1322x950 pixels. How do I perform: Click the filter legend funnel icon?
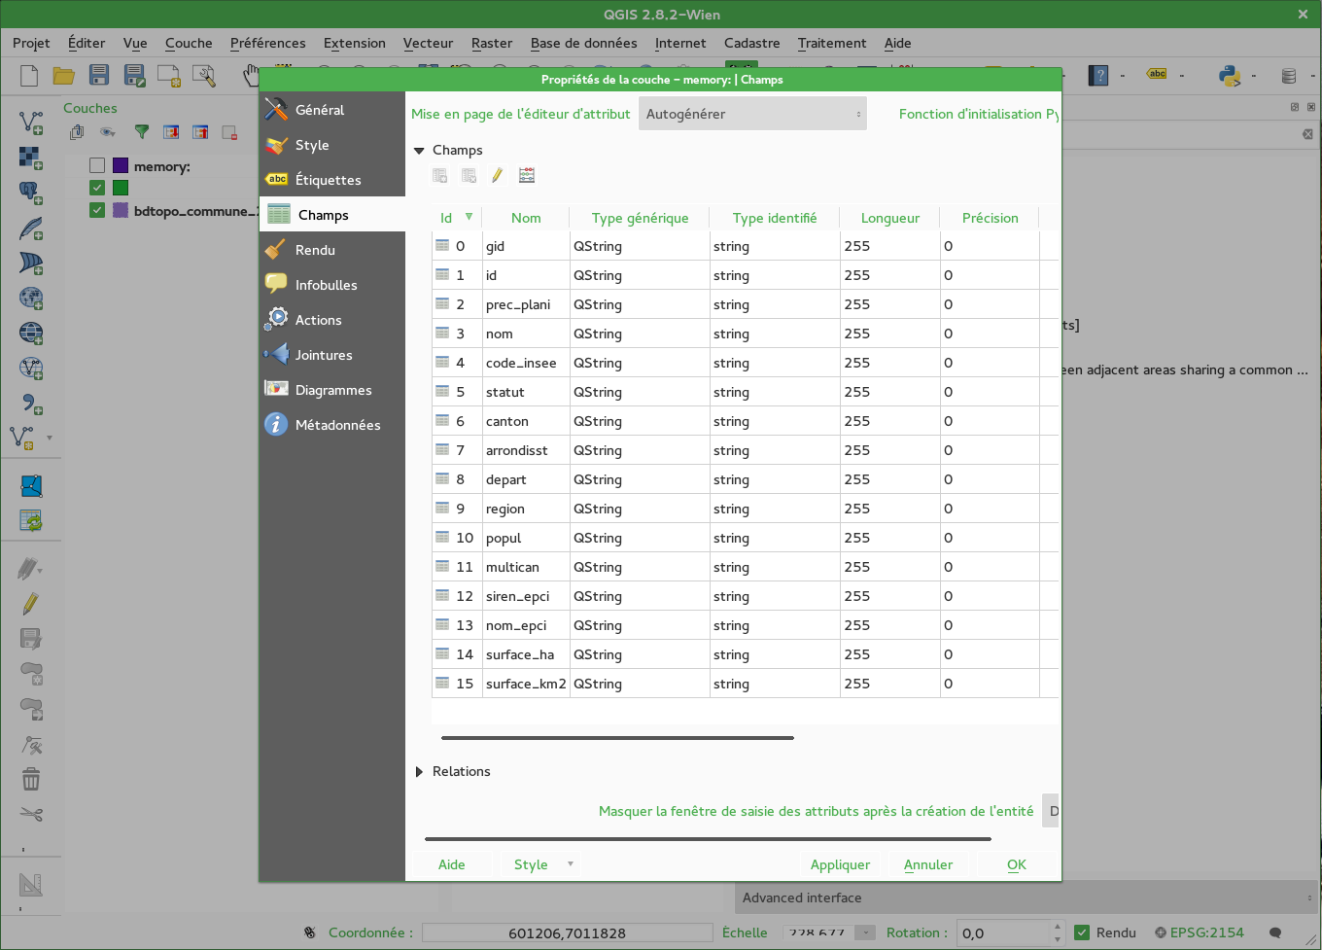coord(142,132)
